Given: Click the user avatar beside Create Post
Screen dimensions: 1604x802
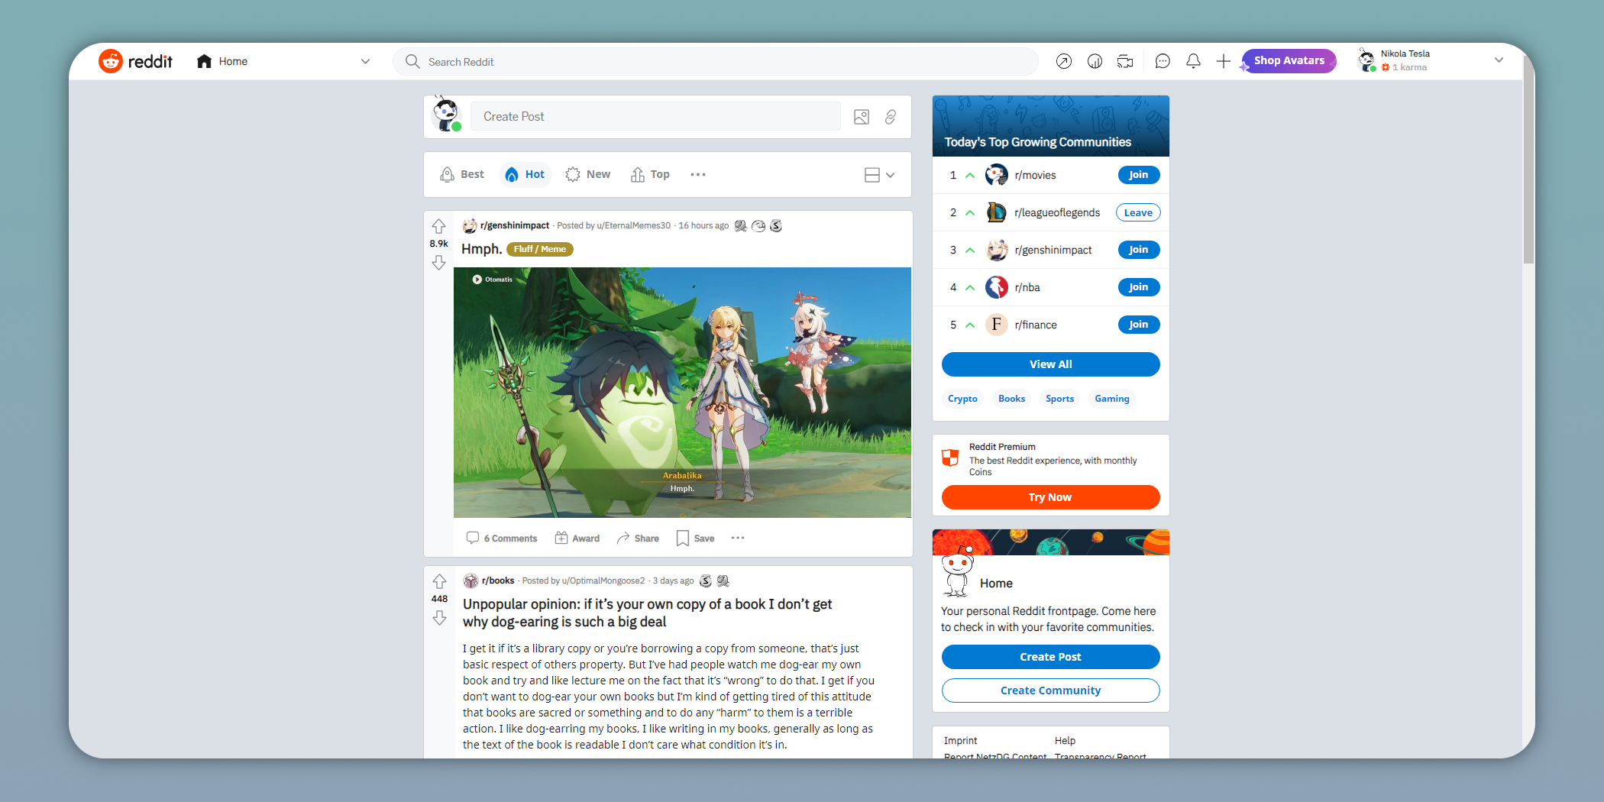Looking at the screenshot, I should [x=446, y=115].
